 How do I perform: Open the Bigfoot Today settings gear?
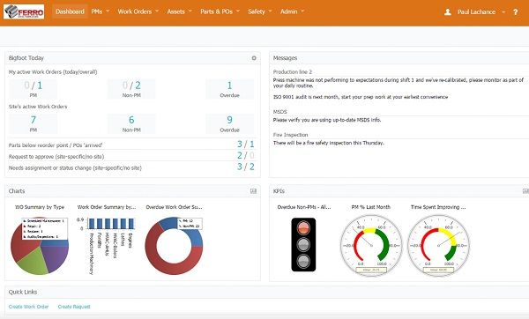[254, 58]
